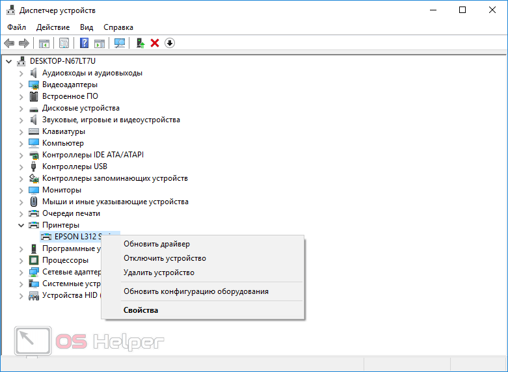Click the Action pane toolbar icon
Screen dimensions: 508x372
[x=100, y=43]
